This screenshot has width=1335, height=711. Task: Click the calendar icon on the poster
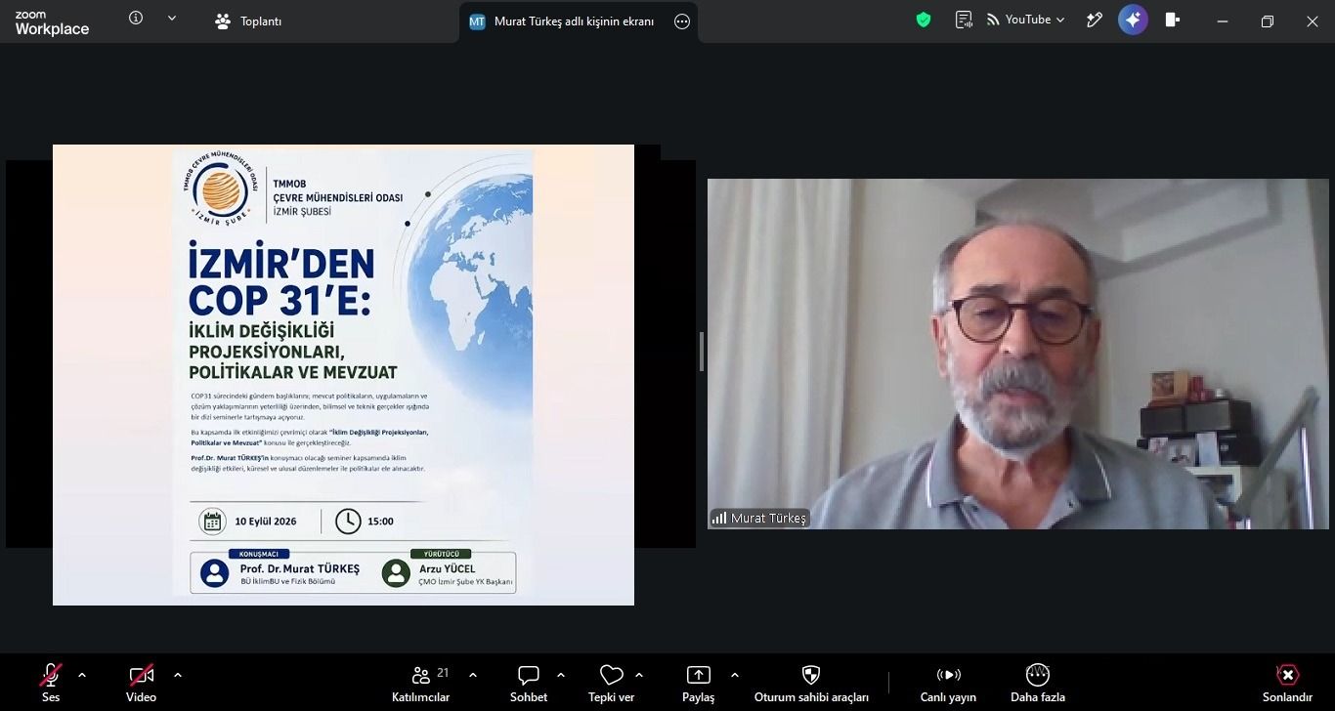212,522
